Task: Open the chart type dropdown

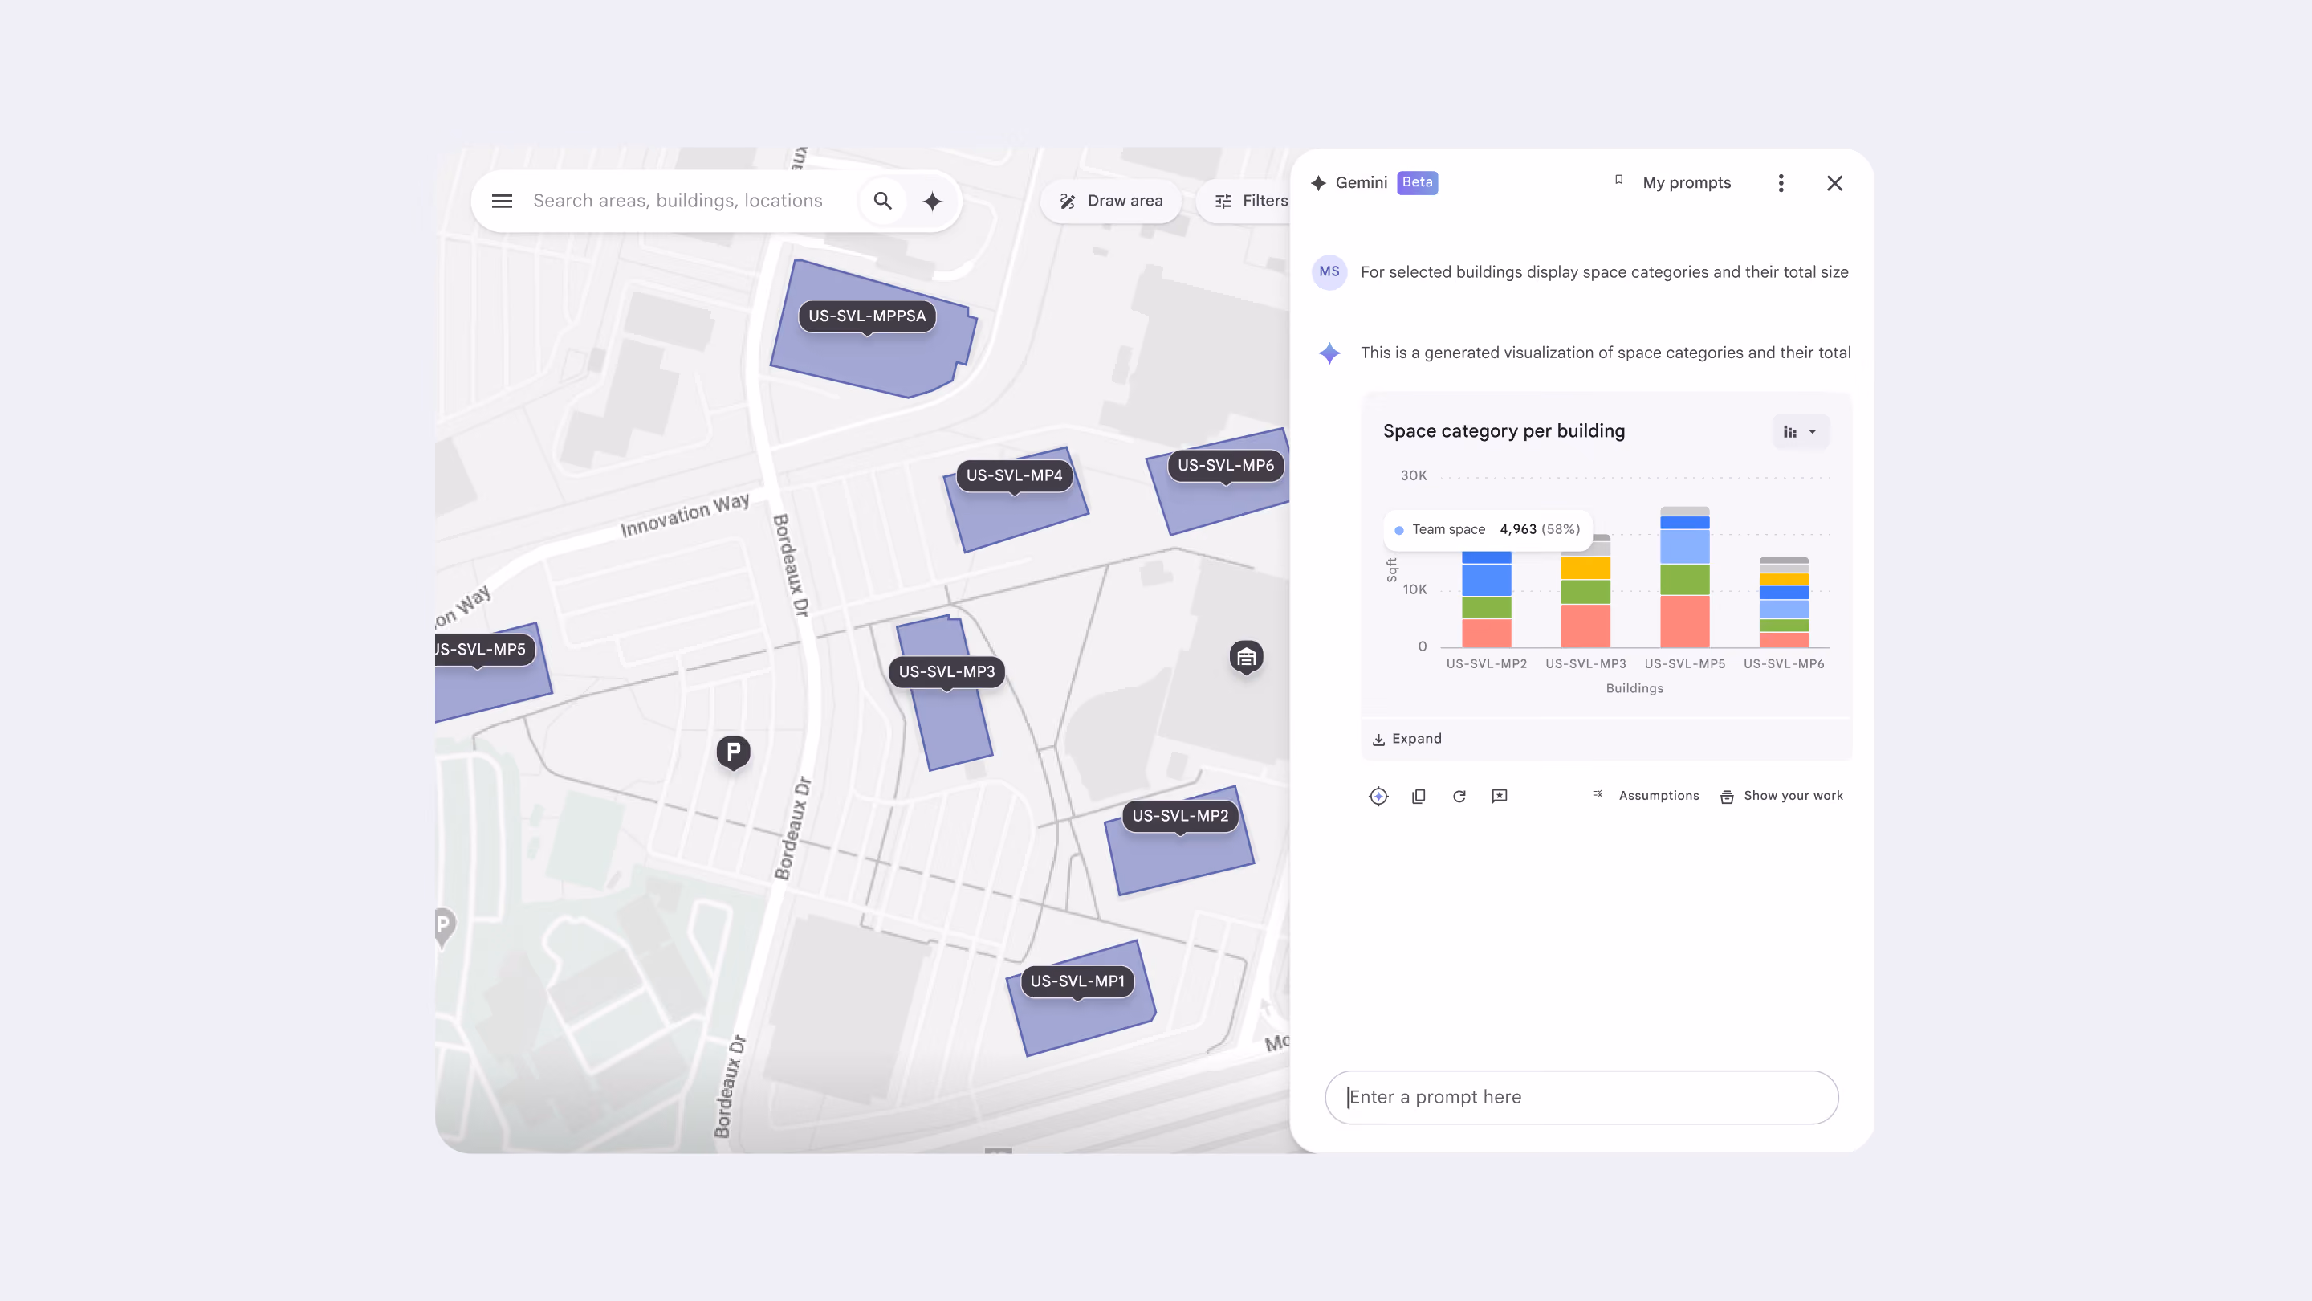Action: (1801, 432)
